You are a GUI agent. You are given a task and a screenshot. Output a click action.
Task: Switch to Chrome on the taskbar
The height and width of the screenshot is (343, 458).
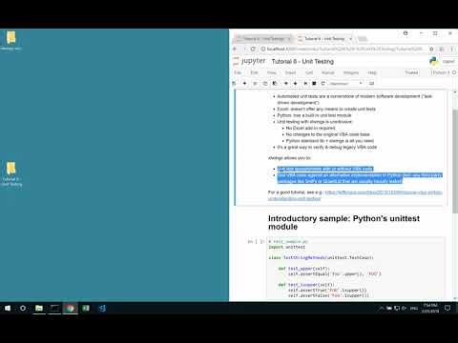click(x=71, y=308)
